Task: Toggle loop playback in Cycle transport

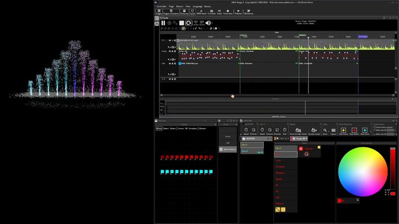Action: click(188, 23)
